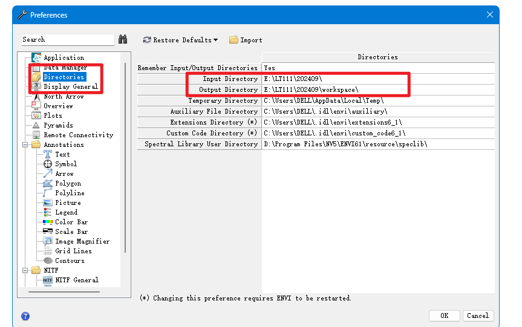The height and width of the screenshot is (327, 522).
Task: Click the tree vertical scrollbar
Action: [125, 158]
